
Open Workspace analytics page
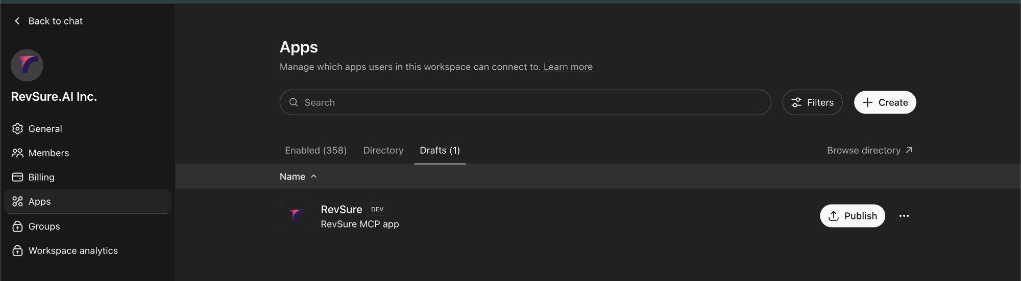[87, 251]
